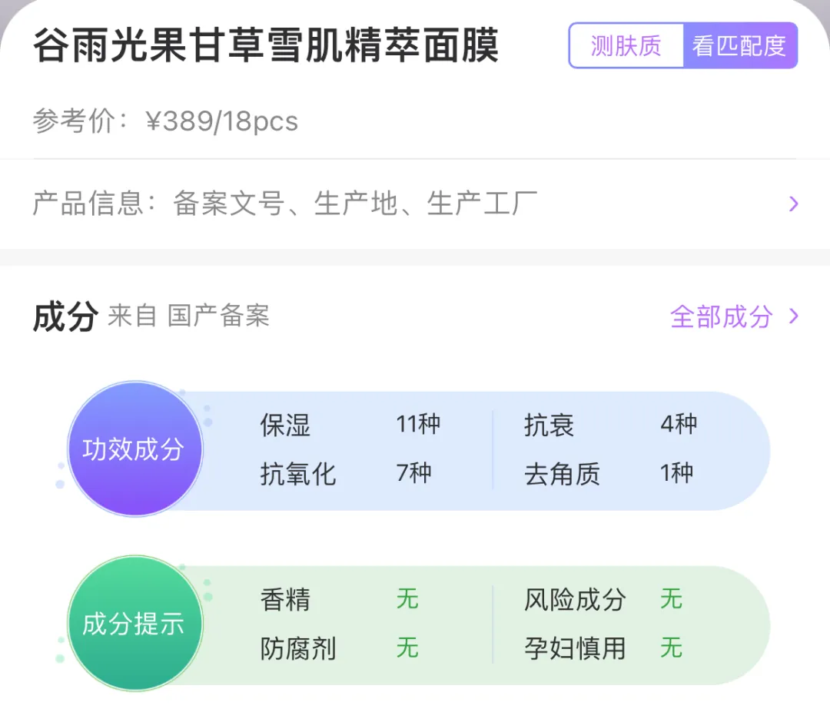Open 全部成分 full ingredient list link

[721, 316]
